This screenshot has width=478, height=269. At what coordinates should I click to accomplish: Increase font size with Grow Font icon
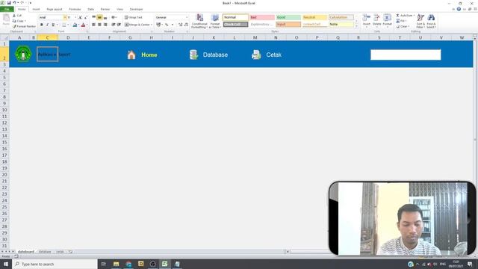pyautogui.click(x=80, y=18)
